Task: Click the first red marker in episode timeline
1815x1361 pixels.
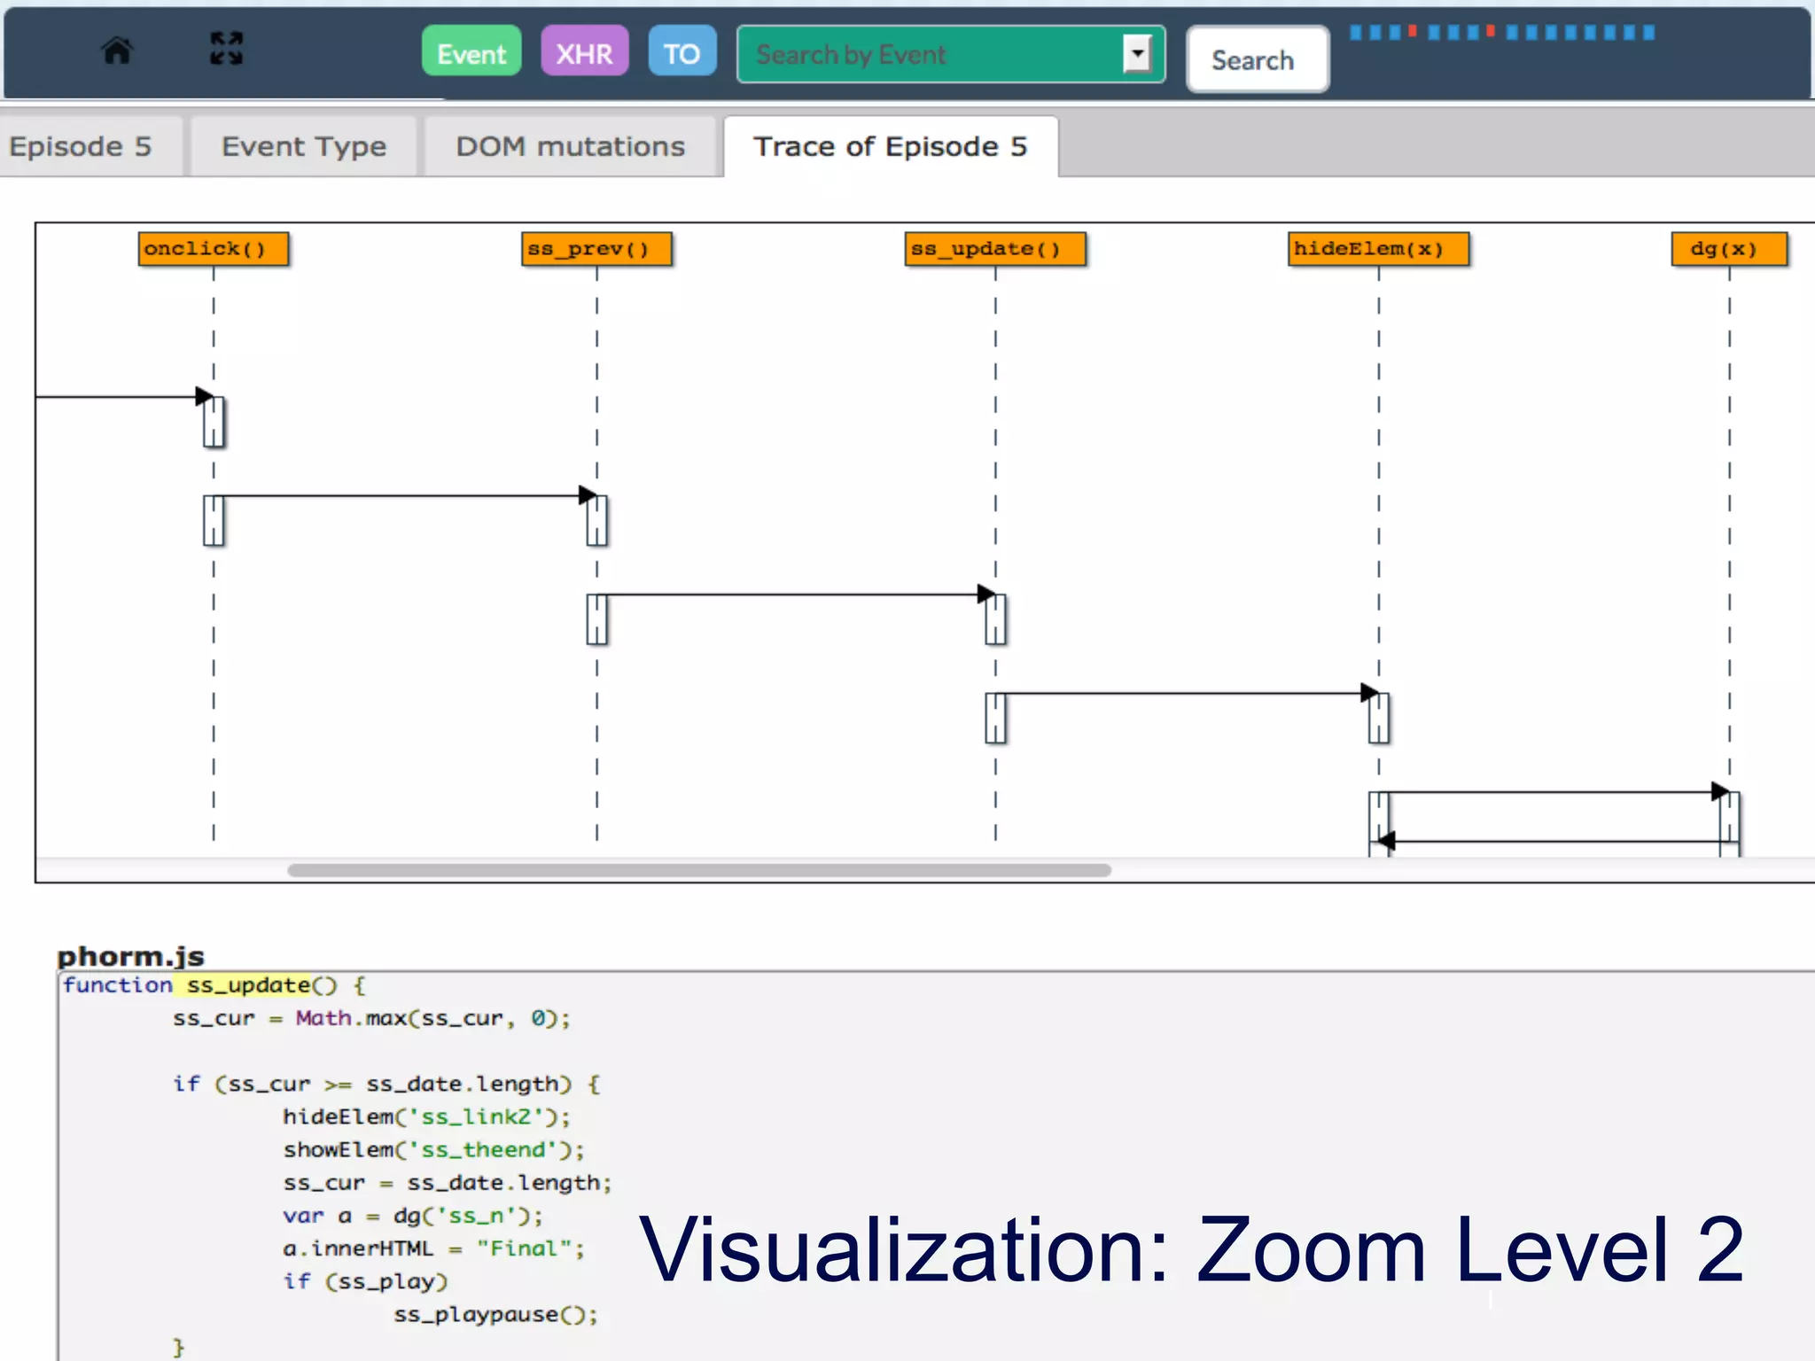Action: pos(1413,31)
